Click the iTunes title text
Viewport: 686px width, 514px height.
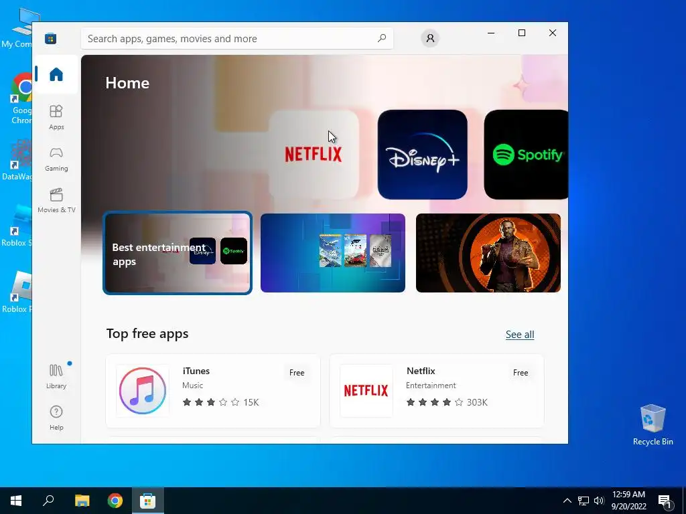click(196, 371)
